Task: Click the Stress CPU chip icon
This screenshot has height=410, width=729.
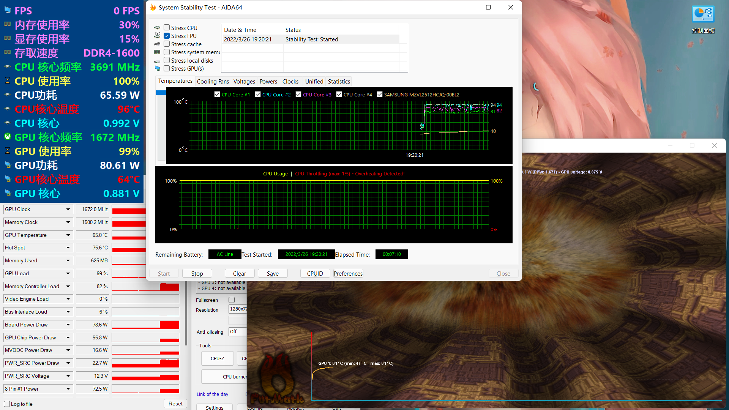Action: click(x=157, y=28)
